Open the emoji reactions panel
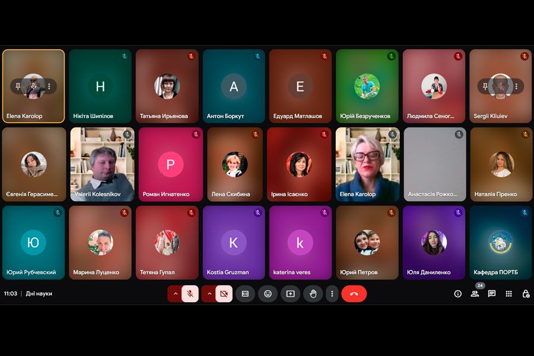This screenshot has width=534, height=356. [268, 294]
